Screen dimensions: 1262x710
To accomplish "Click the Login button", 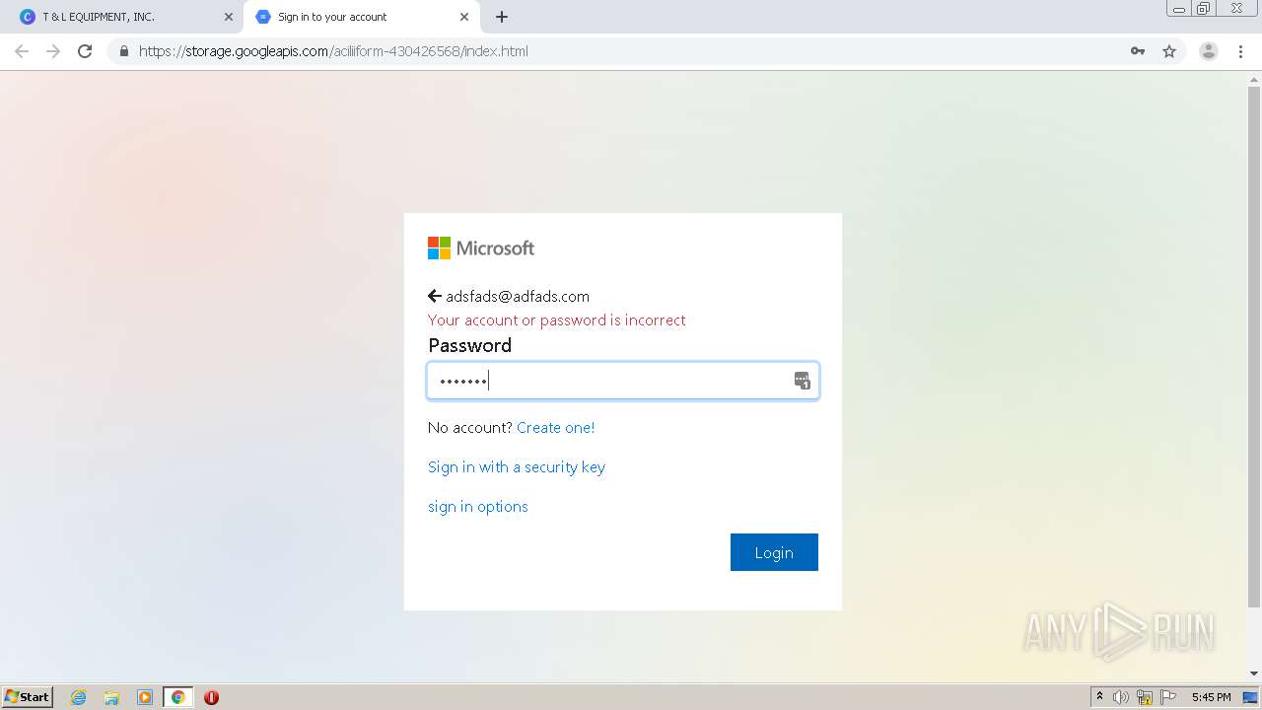I will coord(774,552).
